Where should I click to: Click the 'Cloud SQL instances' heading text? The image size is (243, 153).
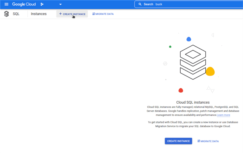pyautogui.click(x=193, y=102)
